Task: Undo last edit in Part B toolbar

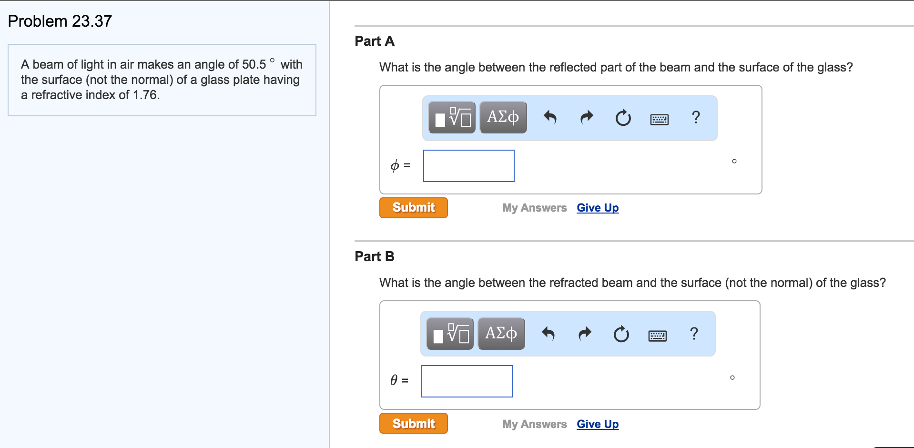Action: [x=548, y=334]
